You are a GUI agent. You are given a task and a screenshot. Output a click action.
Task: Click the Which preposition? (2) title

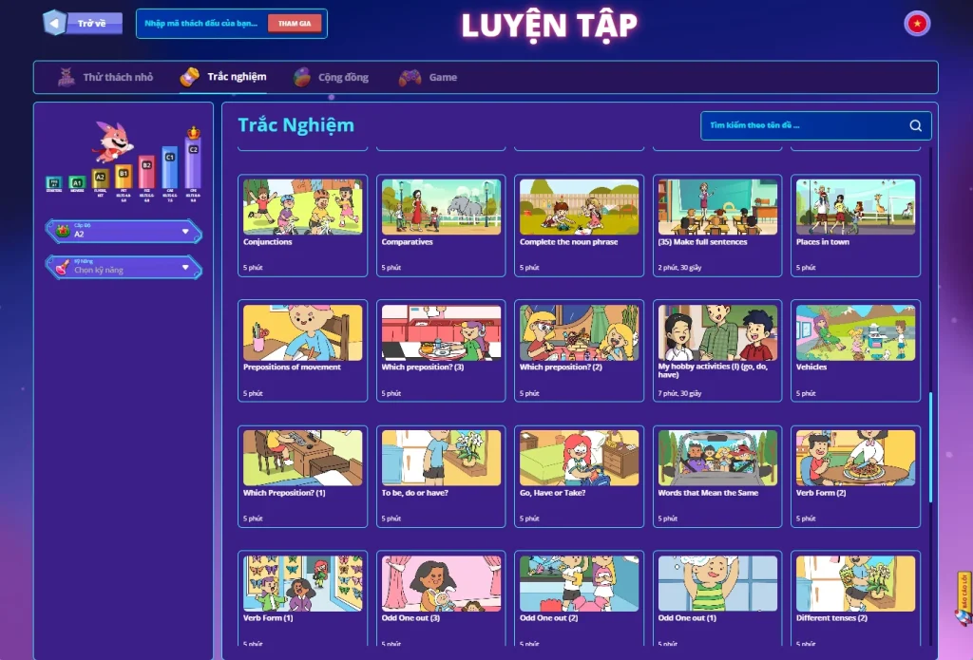561,368
